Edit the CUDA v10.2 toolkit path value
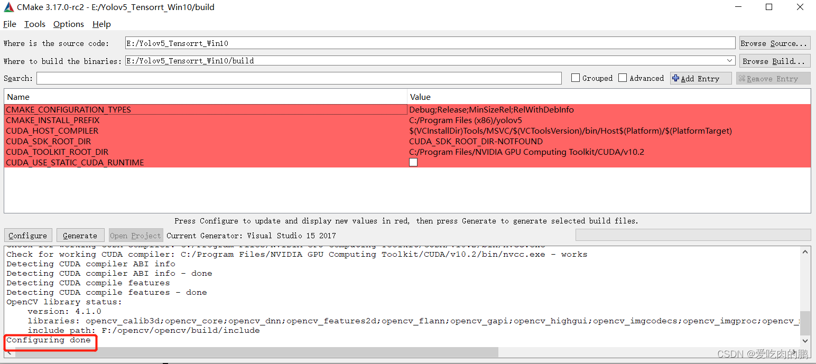This screenshot has width=816, height=364. pyautogui.click(x=609, y=152)
